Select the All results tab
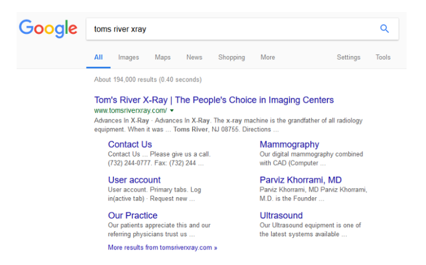Viewport: 426px width, 265px height. 99,57
